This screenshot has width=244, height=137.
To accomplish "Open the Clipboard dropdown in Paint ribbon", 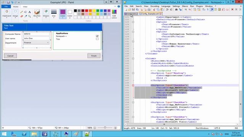I will (7, 14).
